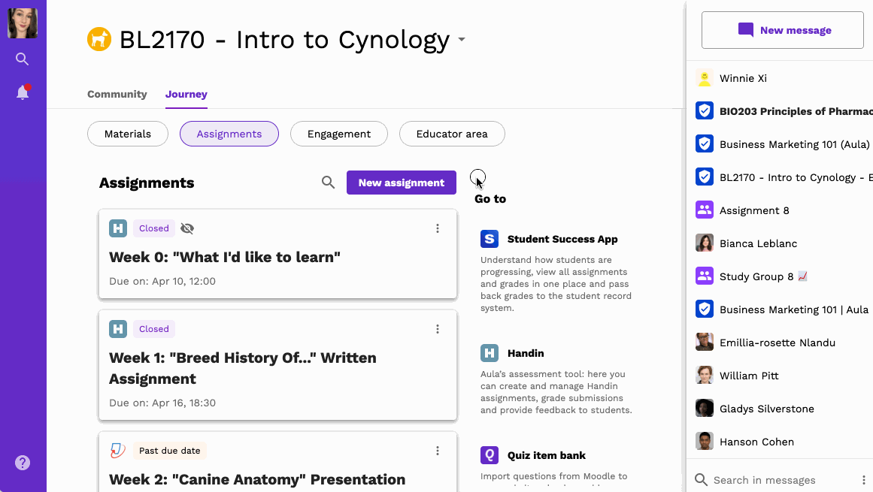Switch to the Community tab
This screenshot has width=873, height=492.
click(x=117, y=94)
